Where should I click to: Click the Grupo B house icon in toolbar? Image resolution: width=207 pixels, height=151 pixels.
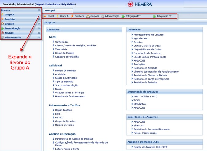pos(88,16)
